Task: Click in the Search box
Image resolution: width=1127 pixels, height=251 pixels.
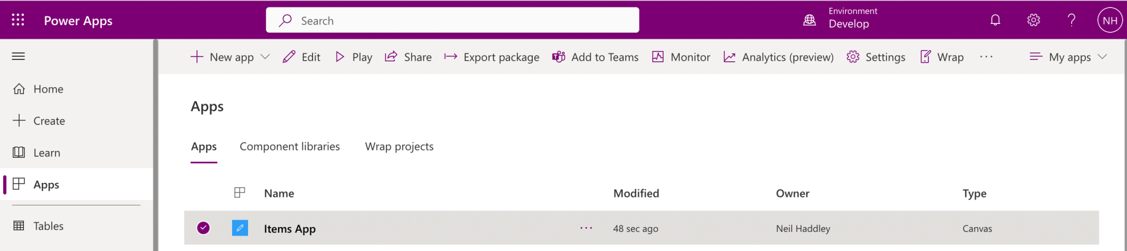Action: click(x=452, y=20)
